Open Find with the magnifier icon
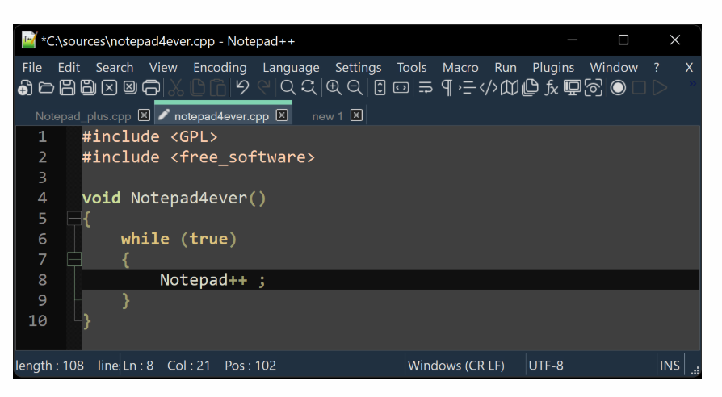 tap(288, 88)
